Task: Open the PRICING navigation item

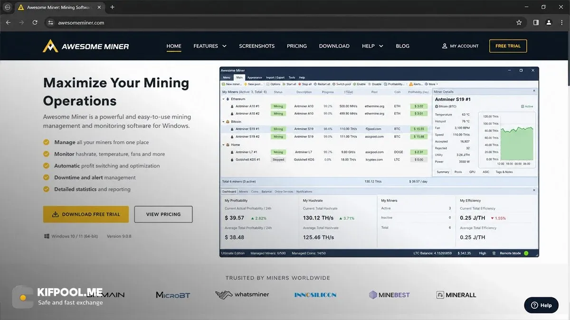Action: click(x=297, y=46)
